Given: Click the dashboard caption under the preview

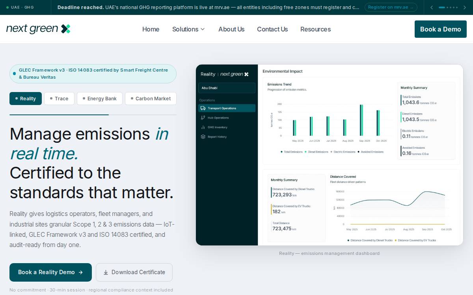Looking at the screenshot, I should click(329, 253).
